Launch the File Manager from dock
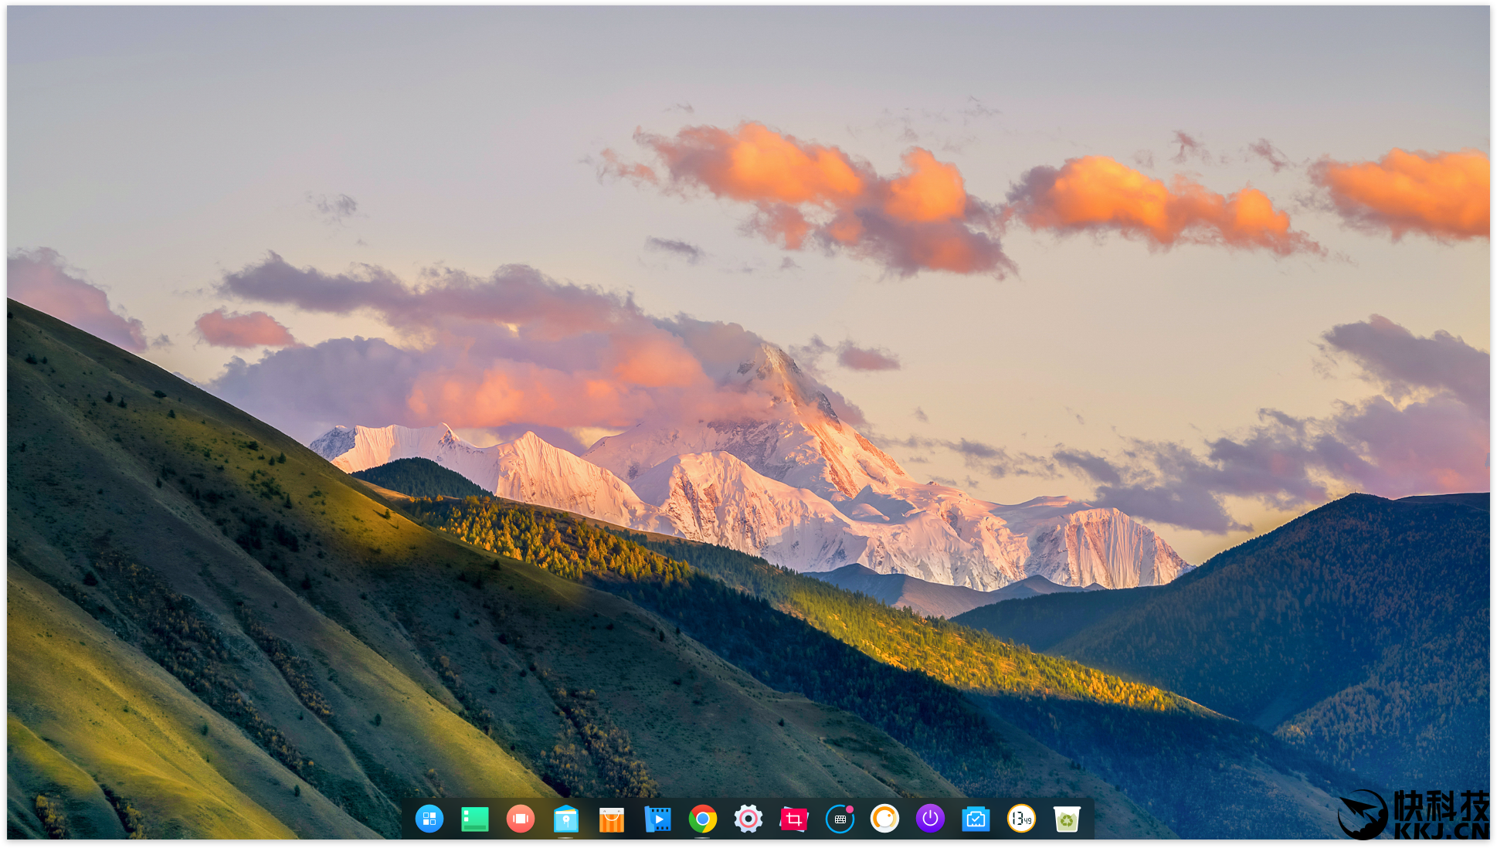The width and height of the screenshot is (1497, 848). 566,819
